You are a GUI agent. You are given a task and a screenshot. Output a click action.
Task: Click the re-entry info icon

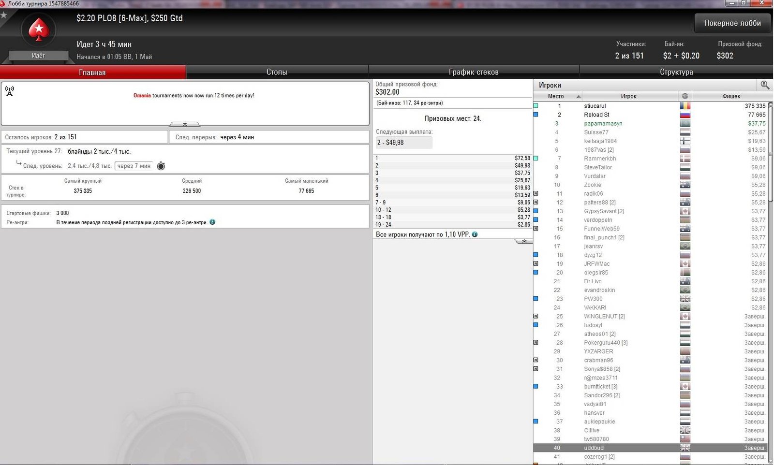click(212, 222)
